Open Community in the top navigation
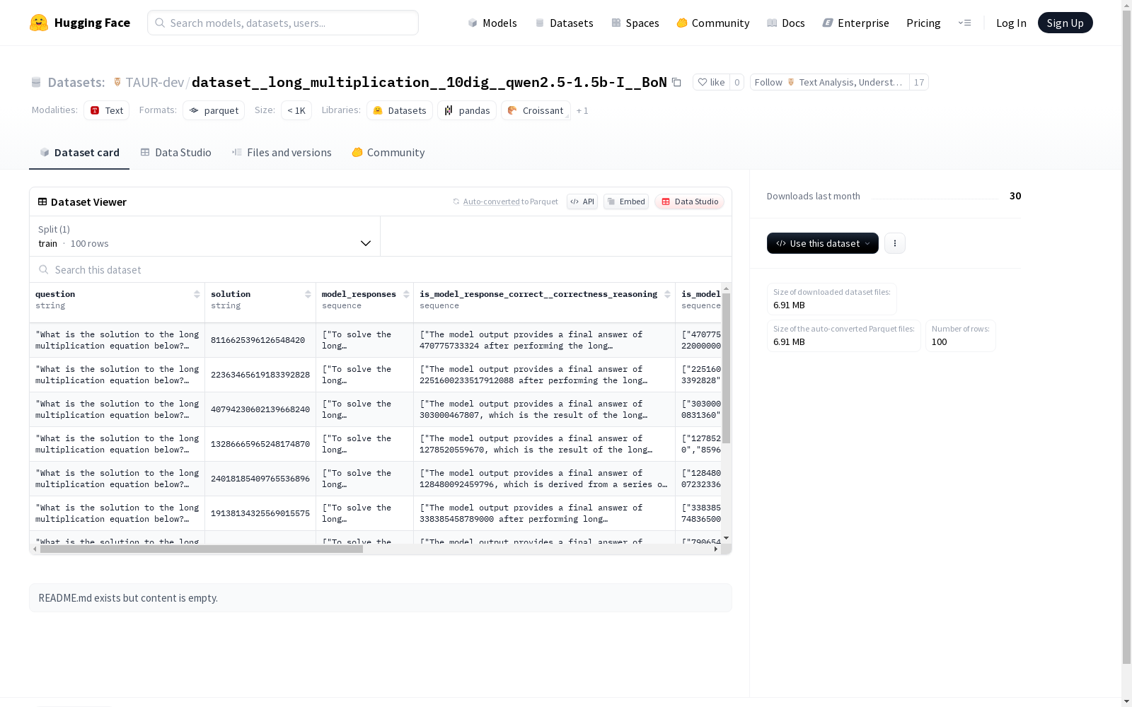 pos(713,23)
